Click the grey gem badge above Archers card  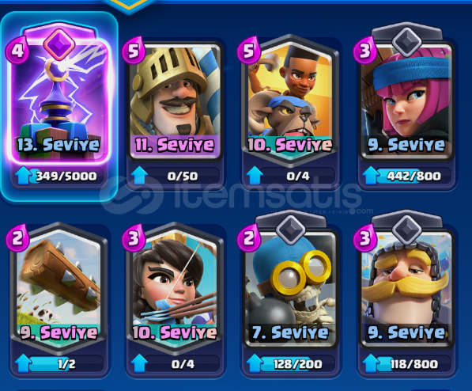coord(407,42)
